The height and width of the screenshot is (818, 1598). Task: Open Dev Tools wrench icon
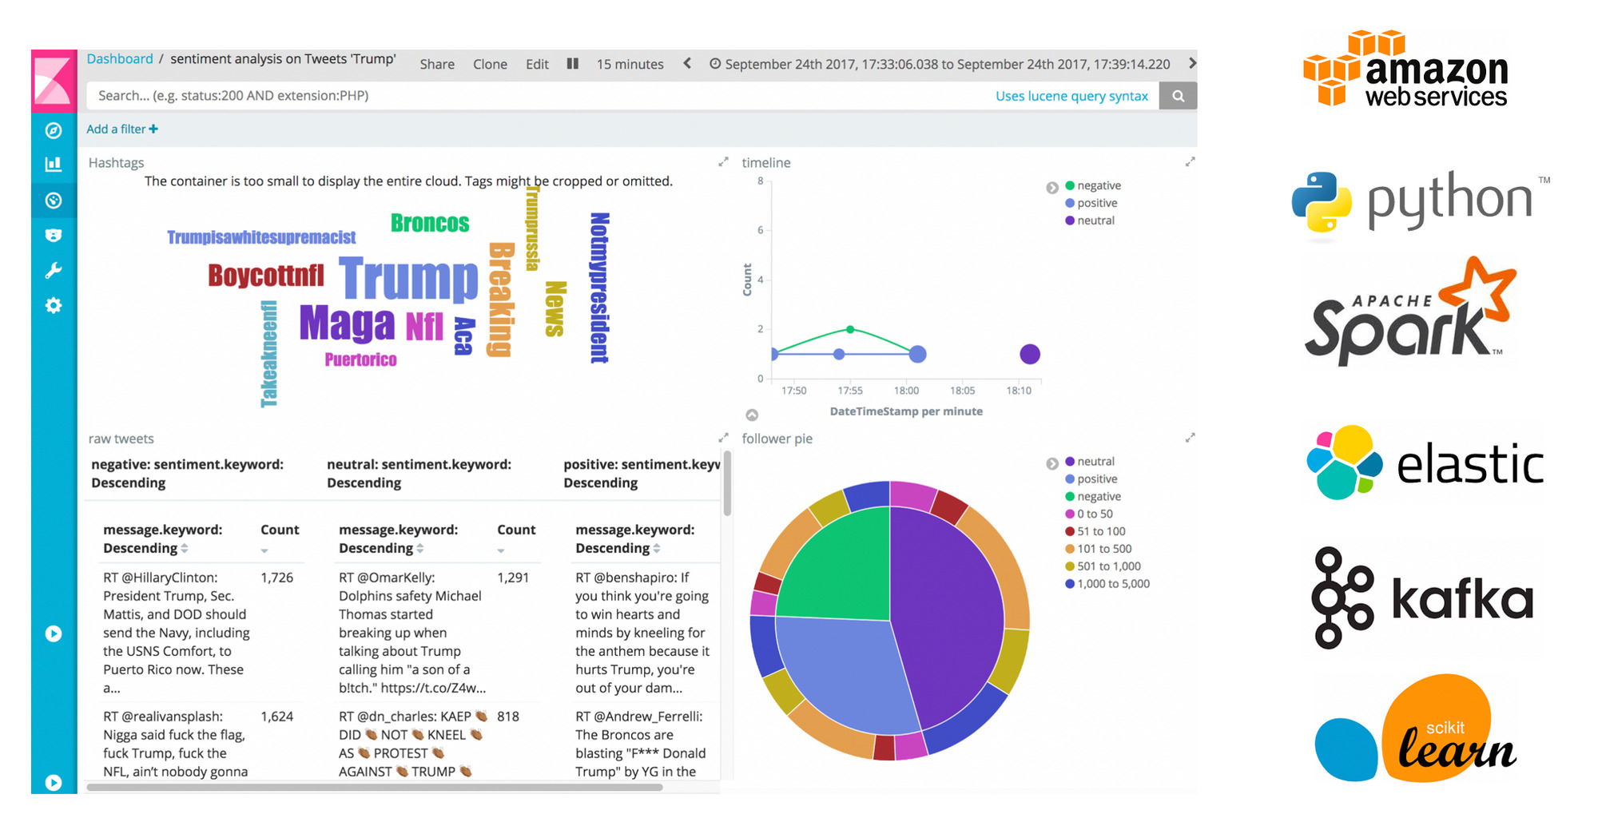point(54,270)
